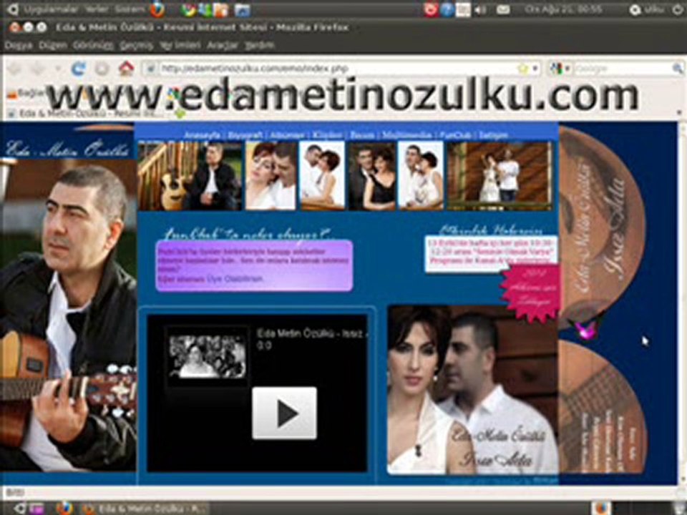Open the İletişim page link
Viewport: 687px width, 515px height.
point(493,135)
